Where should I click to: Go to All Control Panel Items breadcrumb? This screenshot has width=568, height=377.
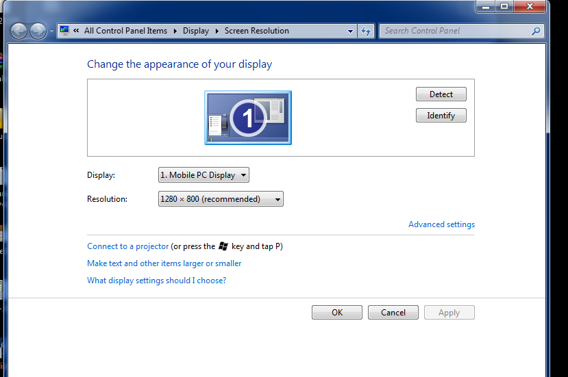point(125,31)
